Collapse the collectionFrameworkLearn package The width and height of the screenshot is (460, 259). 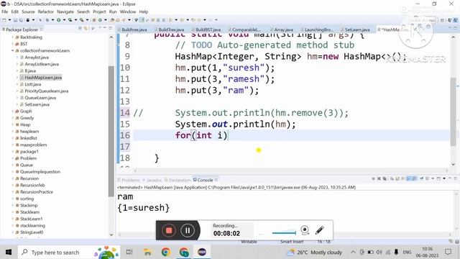[x=13, y=50]
